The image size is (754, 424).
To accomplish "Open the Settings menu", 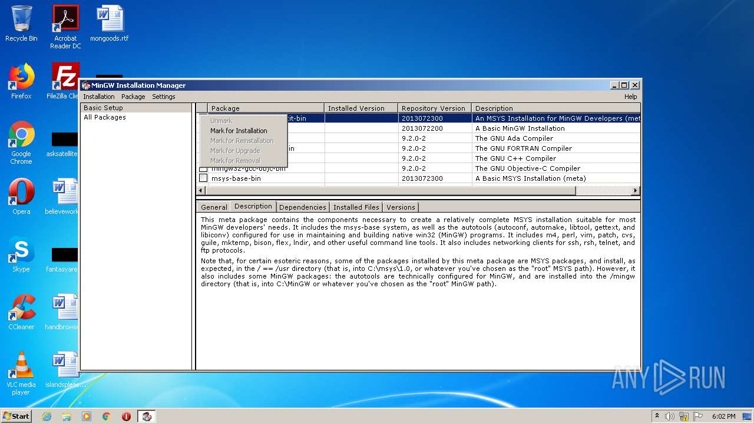I will point(164,97).
